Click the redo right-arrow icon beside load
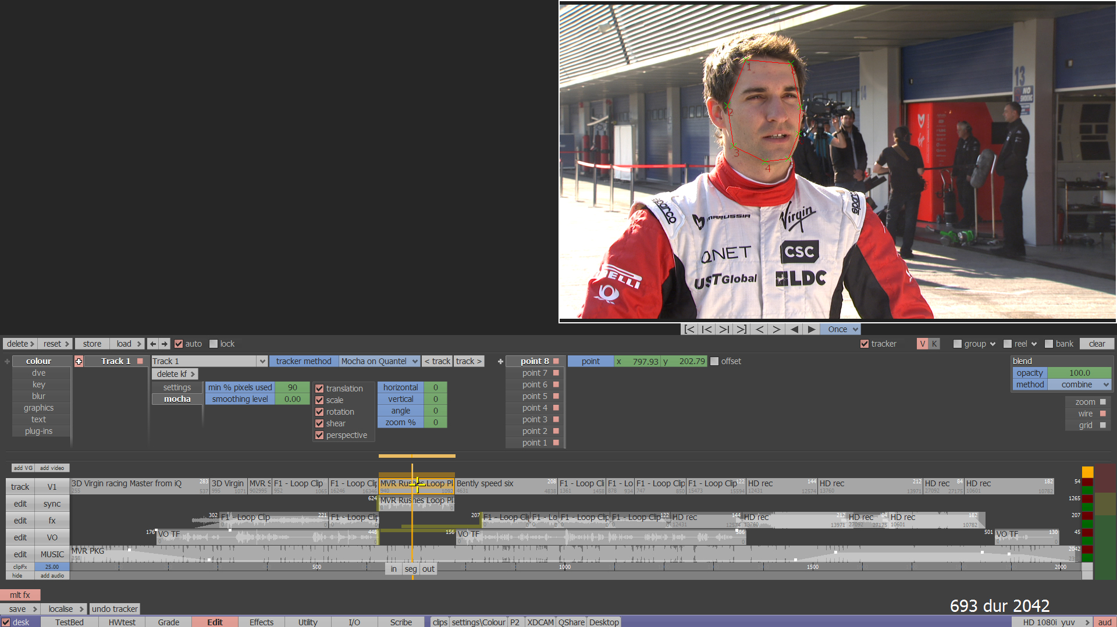This screenshot has height=627, width=1117. point(165,344)
